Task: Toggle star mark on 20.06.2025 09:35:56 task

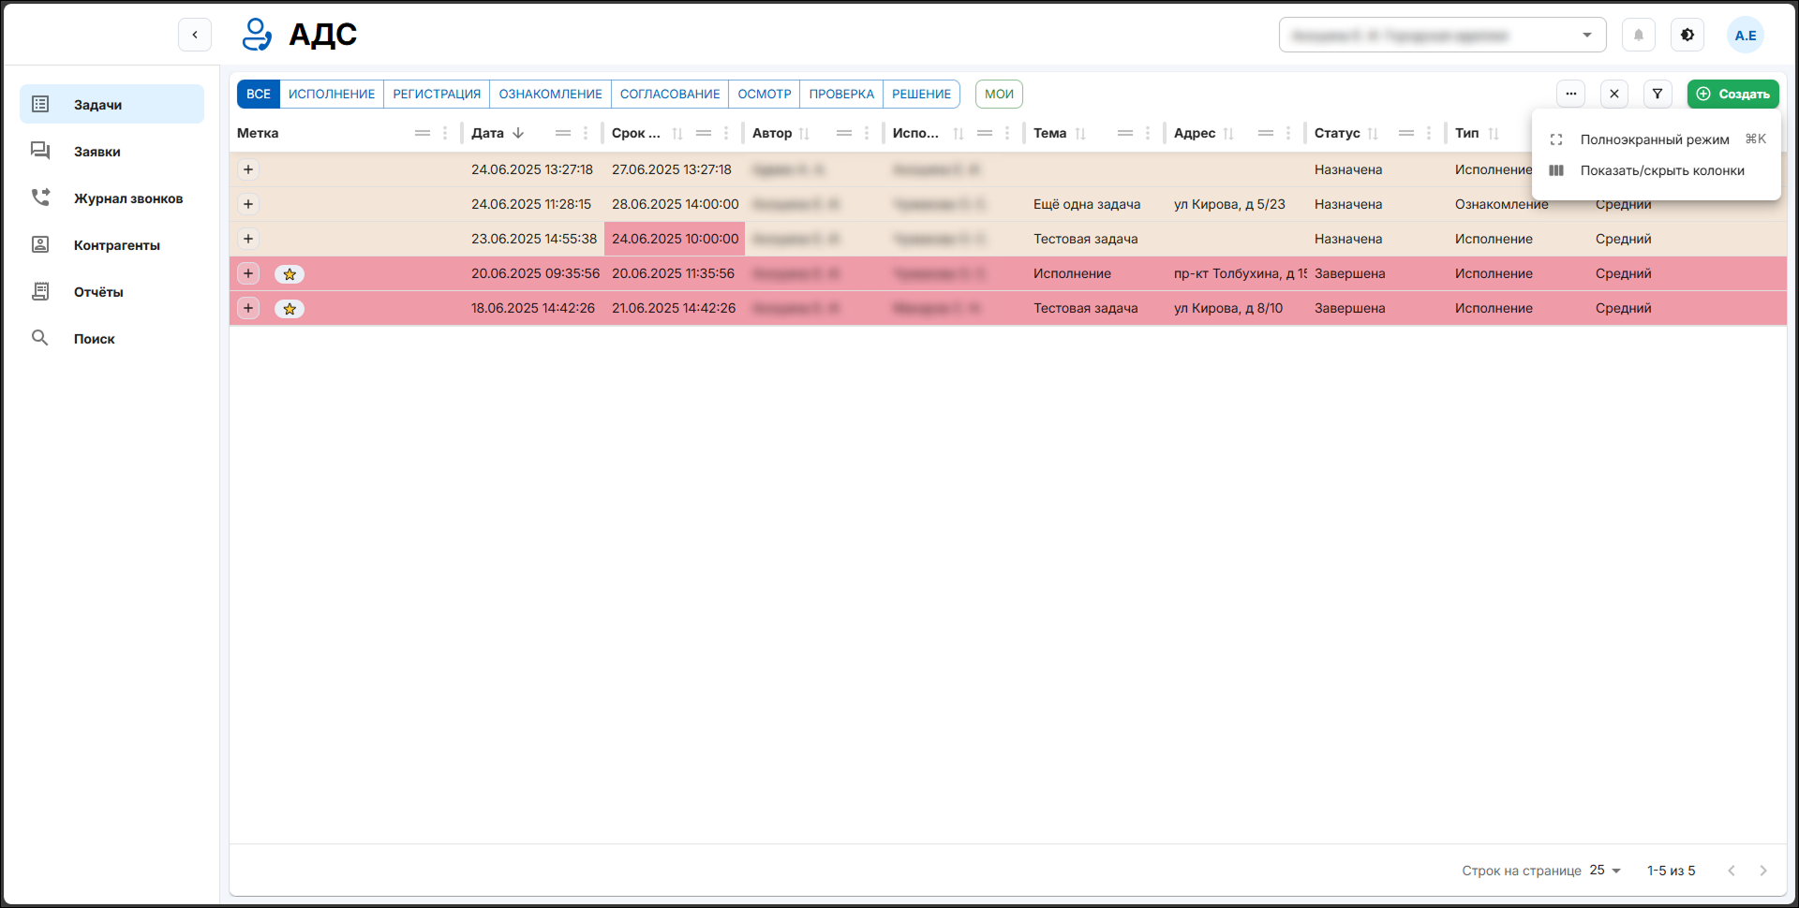Action: pyautogui.click(x=290, y=274)
